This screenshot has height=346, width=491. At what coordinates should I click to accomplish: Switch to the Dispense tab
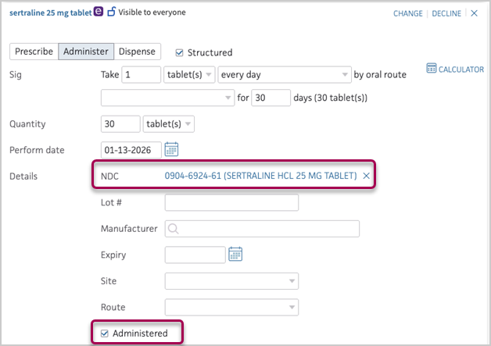click(137, 52)
